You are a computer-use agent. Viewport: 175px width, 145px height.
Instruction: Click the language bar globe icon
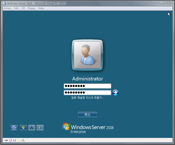point(23,128)
